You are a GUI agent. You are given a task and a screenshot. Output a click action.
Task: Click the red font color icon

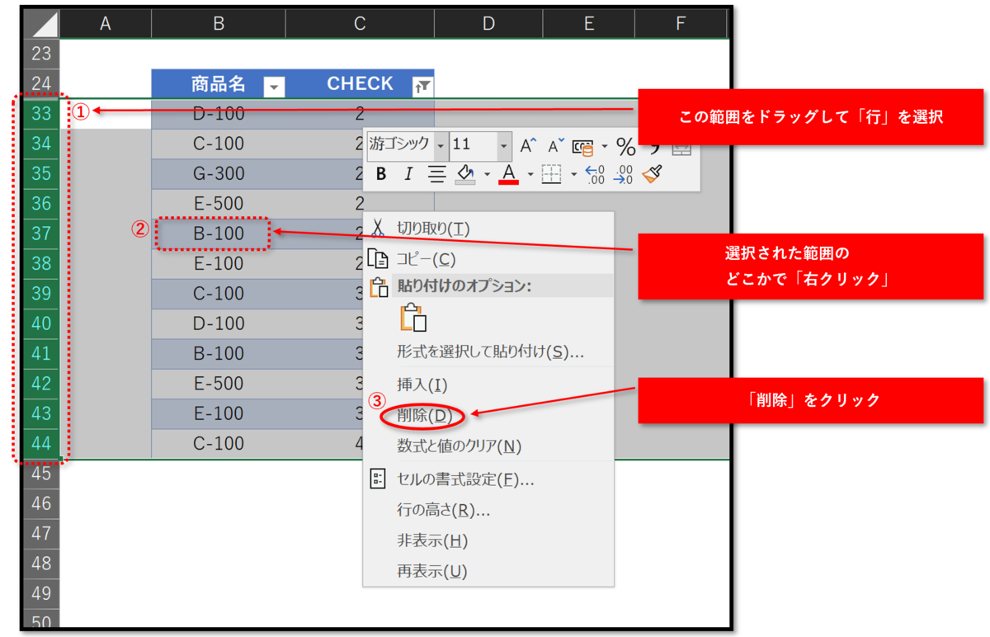(x=510, y=173)
